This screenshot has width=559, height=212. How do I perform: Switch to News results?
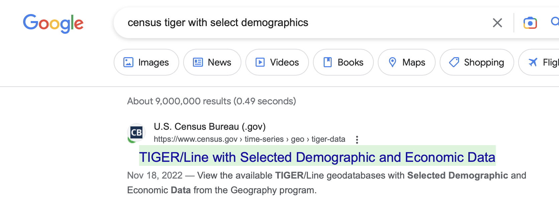212,63
